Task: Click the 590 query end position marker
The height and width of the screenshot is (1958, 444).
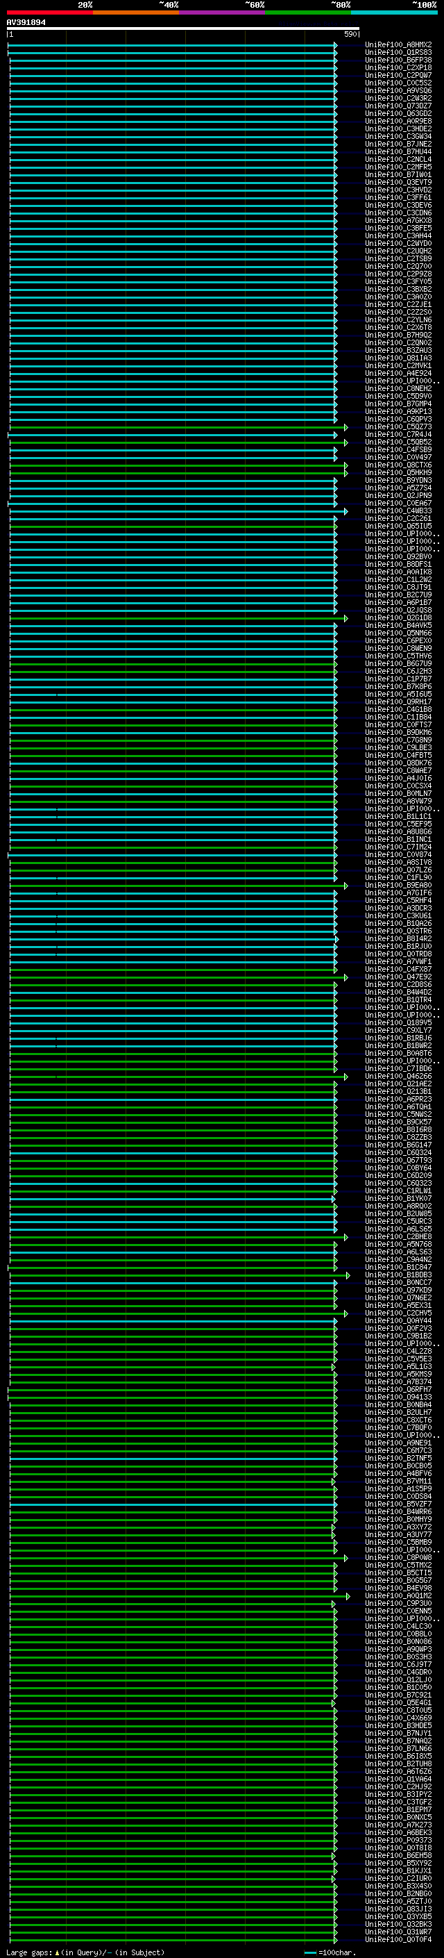Action: pos(350,34)
